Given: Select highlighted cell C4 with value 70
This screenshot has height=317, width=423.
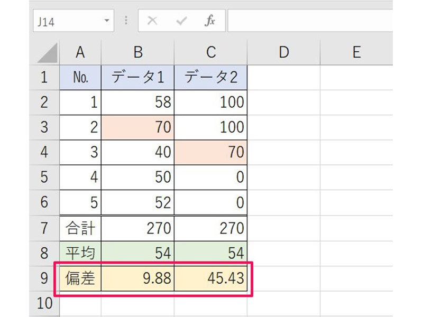Looking at the screenshot, I should [x=210, y=153].
